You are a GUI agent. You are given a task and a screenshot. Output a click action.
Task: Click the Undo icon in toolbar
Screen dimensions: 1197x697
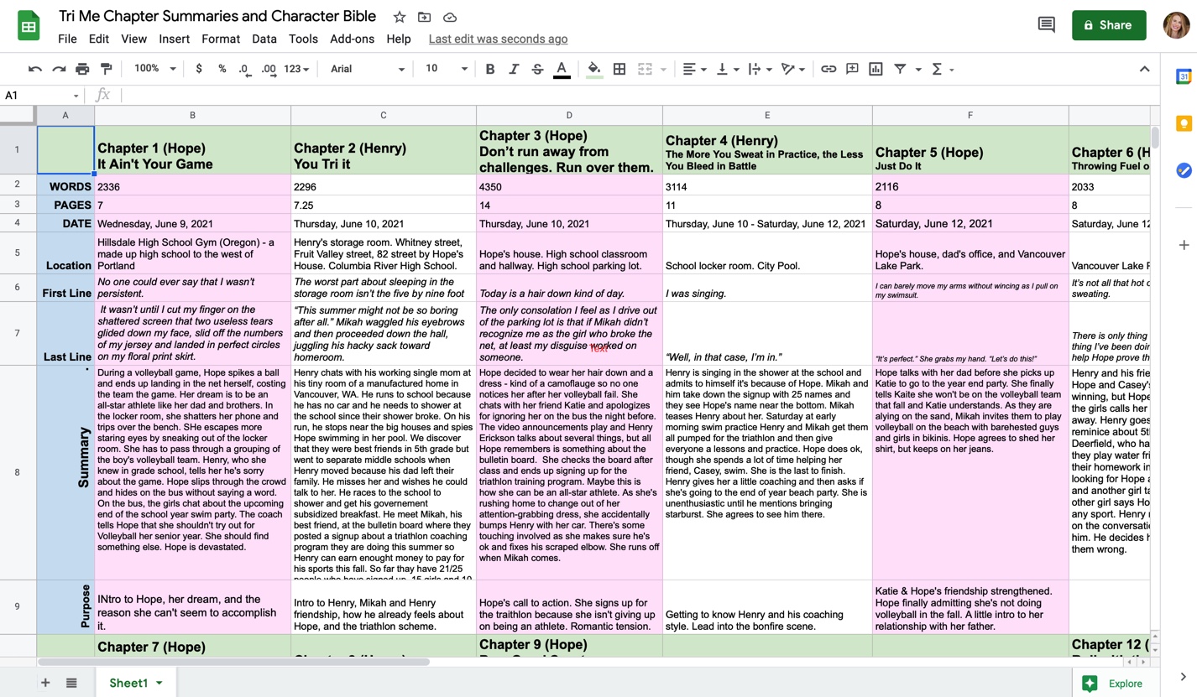pyautogui.click(x=35, y=69)
